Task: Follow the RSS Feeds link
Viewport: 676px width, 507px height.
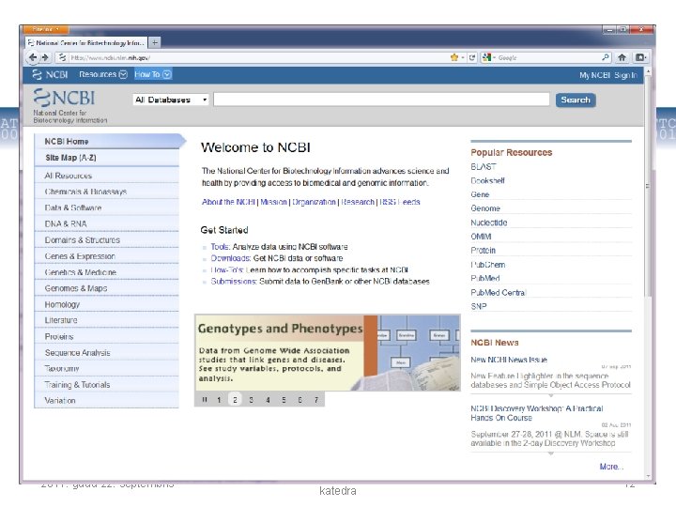Action: (400, 202)
